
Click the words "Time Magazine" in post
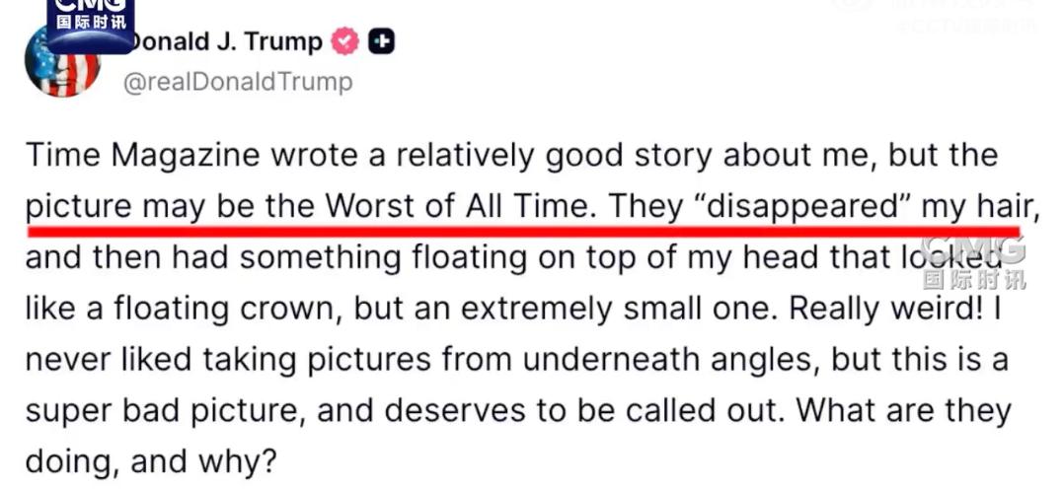[142, 156]
